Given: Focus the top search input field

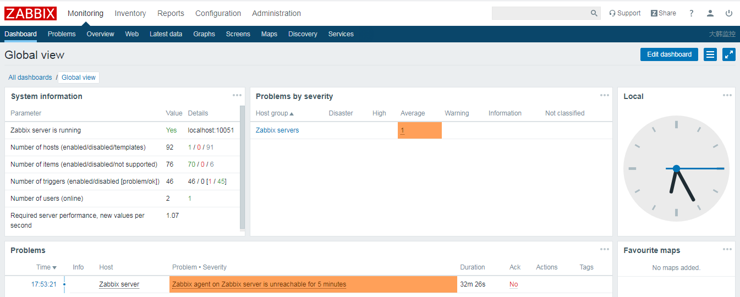Looking at the screenshot, I should point(540,13).
